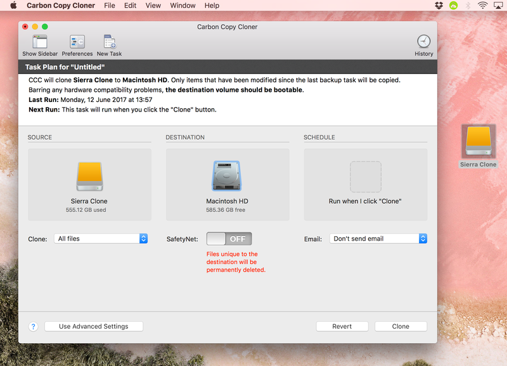
Task: Click the DESTINATION section heading
Action: [x=185, y=137]
